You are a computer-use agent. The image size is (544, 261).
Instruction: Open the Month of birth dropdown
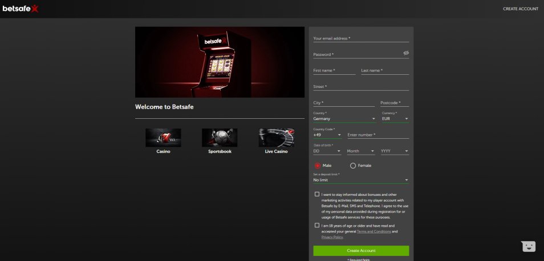point(361,151)
